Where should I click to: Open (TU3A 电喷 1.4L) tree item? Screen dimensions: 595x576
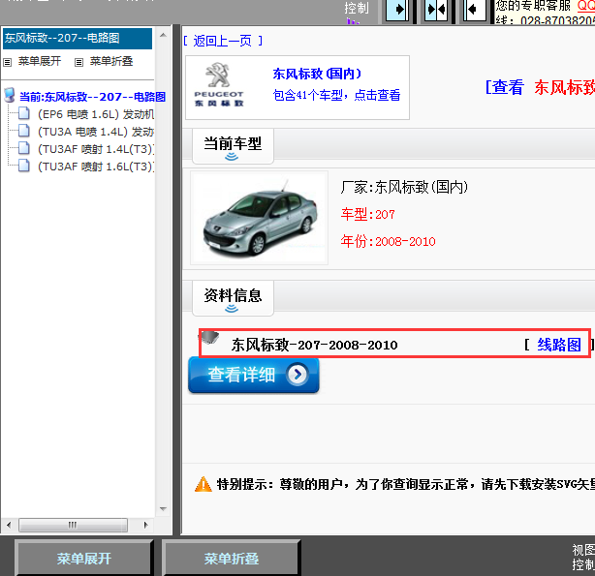96,132
